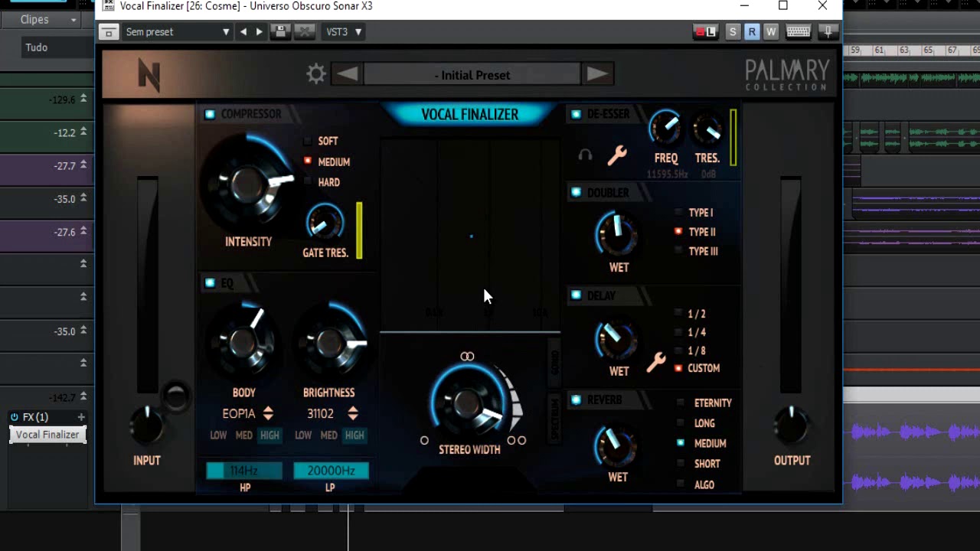
Task: Click the Palmary Collection logo
Action: 787,75
